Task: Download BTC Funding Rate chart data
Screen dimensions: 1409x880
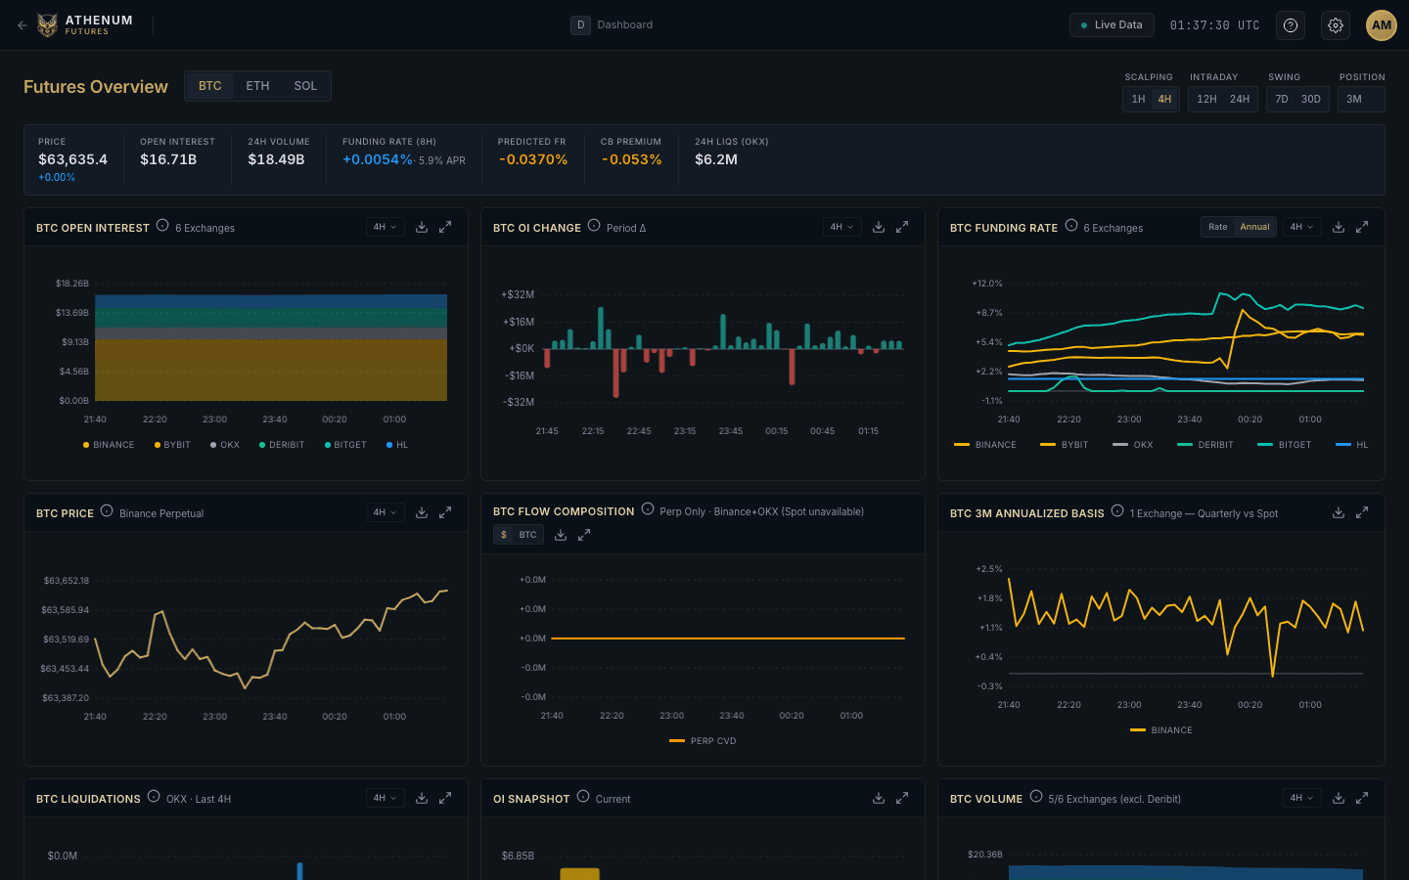Action: (x=1339, y=227)
